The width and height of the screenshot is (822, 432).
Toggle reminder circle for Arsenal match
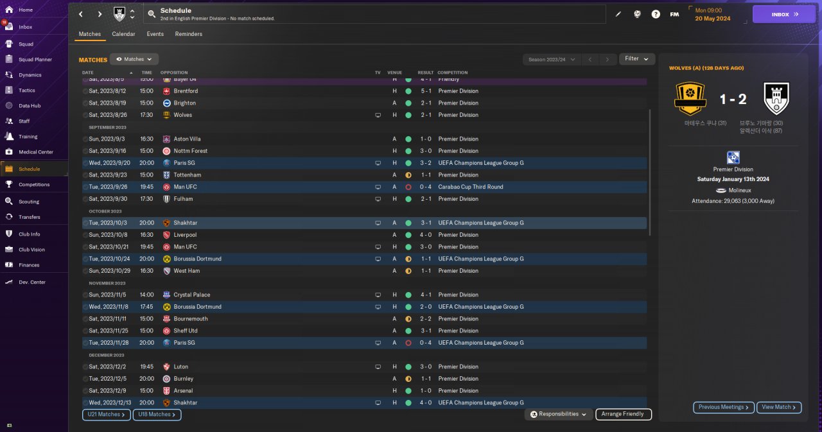tap(85, 390)
